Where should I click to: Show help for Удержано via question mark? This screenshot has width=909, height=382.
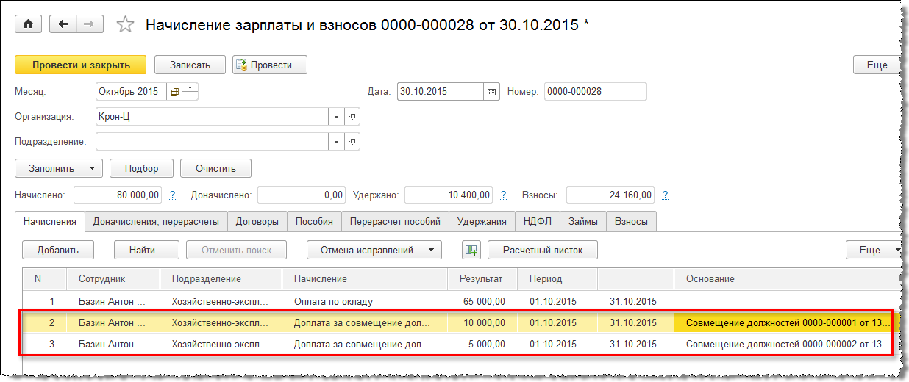click(x=504, y=195)
